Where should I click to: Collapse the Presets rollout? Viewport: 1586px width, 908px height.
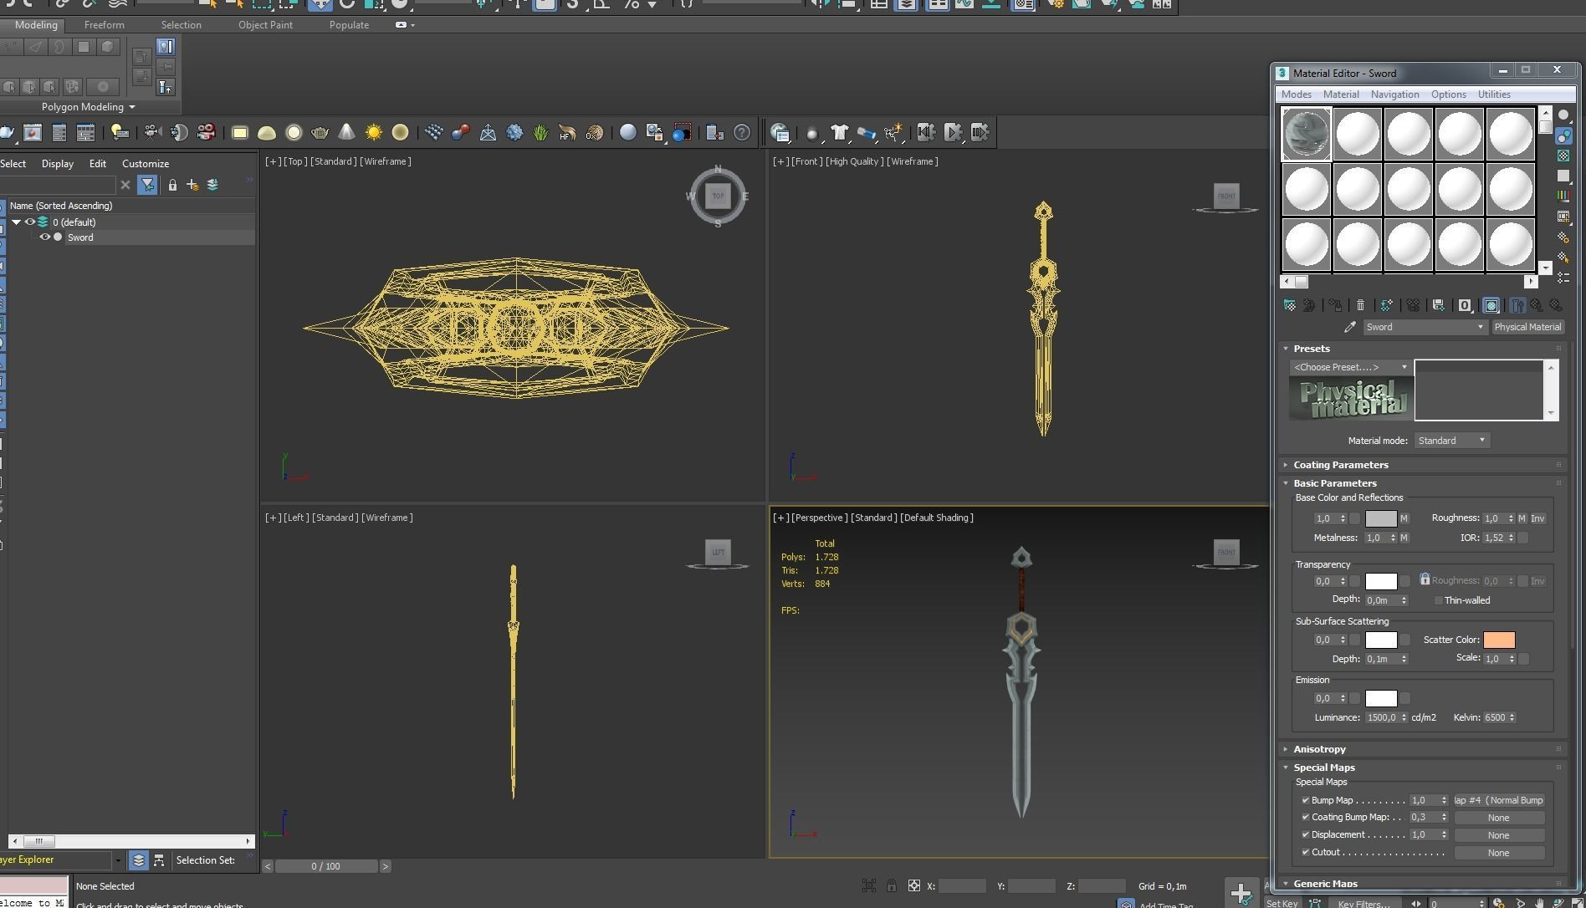pos(1311,349)
